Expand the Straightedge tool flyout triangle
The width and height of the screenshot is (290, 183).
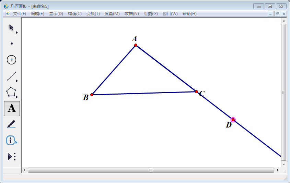point(17,81)
